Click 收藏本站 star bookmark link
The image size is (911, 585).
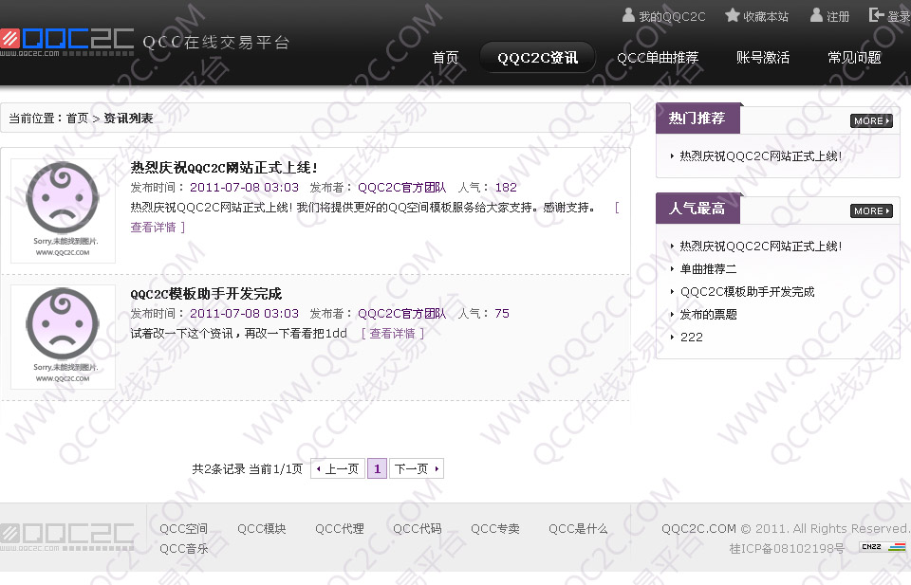pos(756,16)
